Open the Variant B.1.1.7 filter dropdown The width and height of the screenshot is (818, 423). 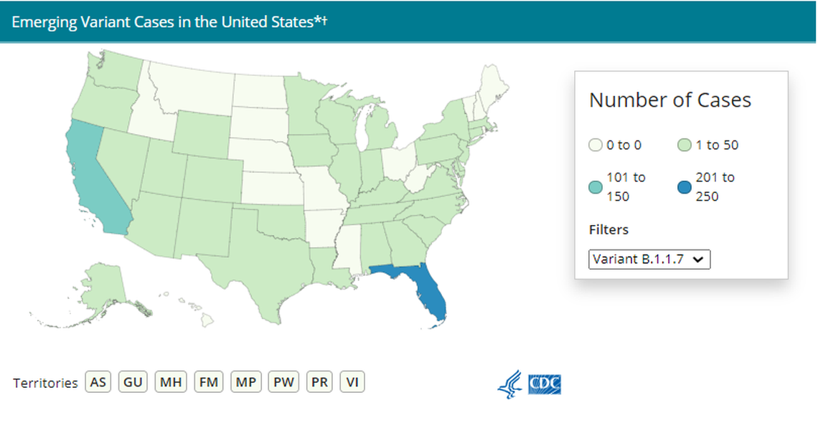[649, 259]
